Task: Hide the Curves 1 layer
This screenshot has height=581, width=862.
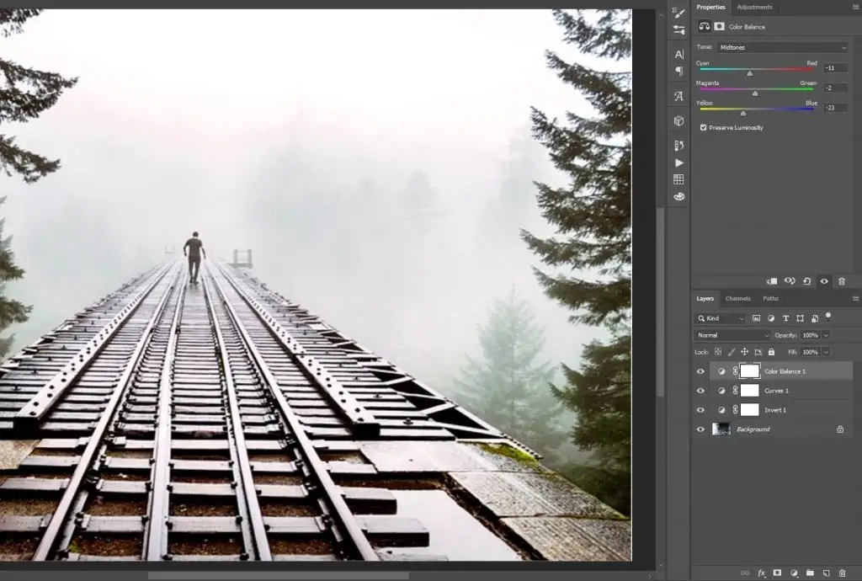Action: click(700, 391)
